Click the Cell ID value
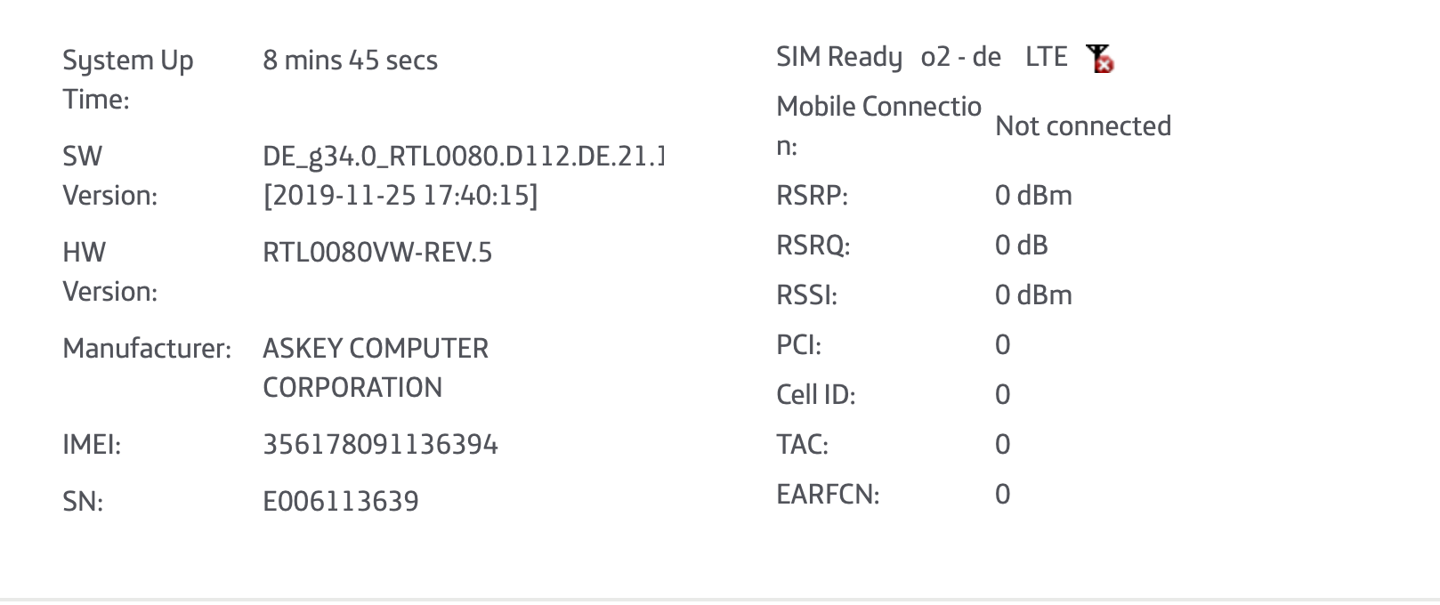The height and width of the screenshot is (605, 1440). pos(1003,395)
